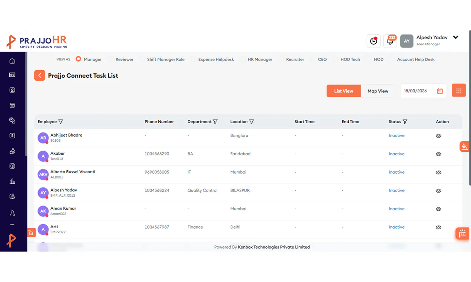The width and height of the screenshot is (471, 282).
Task: Expand the Alpesh Yadav account dropdown arrow
Action: point(456,37)
